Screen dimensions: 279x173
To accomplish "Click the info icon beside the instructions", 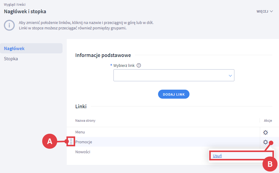I will tap(9, 25).
